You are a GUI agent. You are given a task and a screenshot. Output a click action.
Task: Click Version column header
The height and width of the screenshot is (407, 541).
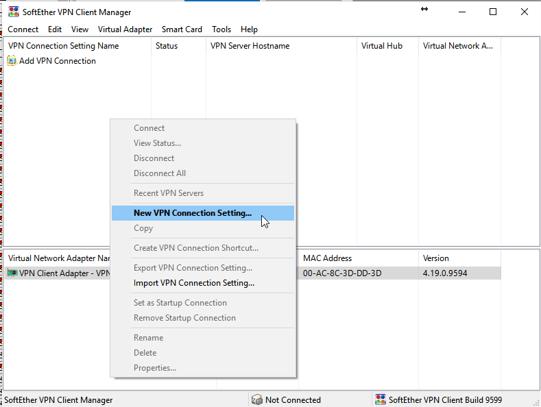(459, 258)
